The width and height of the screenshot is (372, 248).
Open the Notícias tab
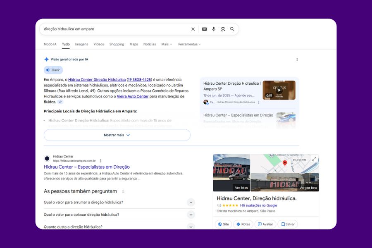[150, 44]
